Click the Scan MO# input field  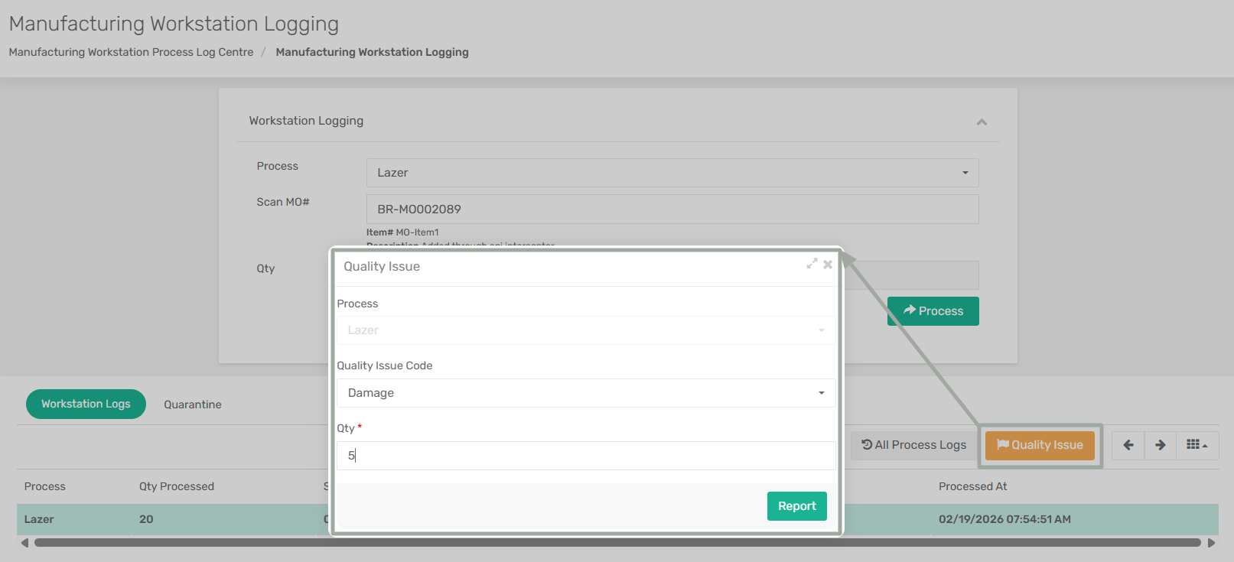tap(672, 210)
